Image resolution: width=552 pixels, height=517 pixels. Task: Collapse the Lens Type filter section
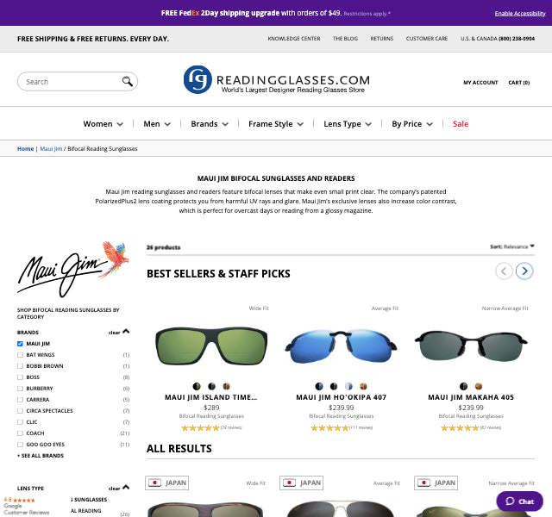(126, 487)
